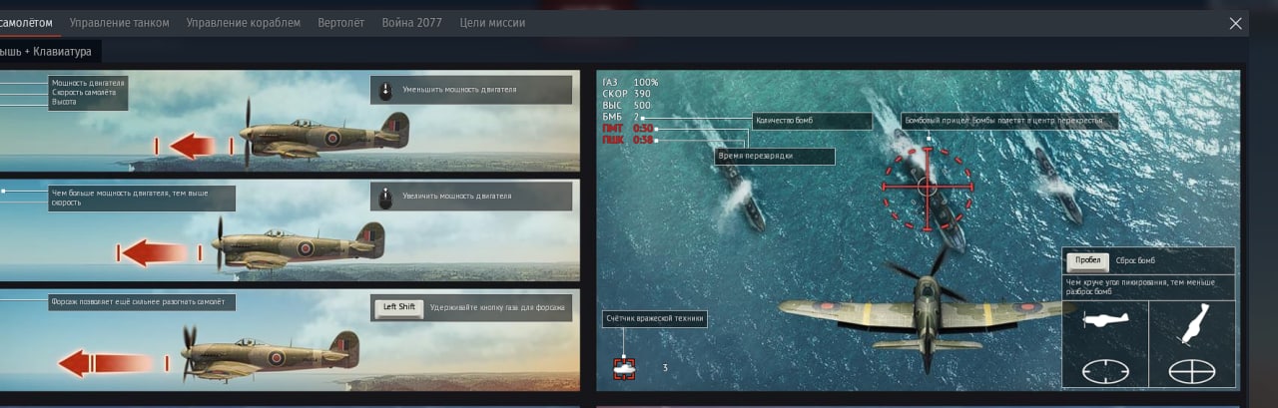Close the controls help window
This screenshot has height=408, width=1278.
(x=1236, y=23)
